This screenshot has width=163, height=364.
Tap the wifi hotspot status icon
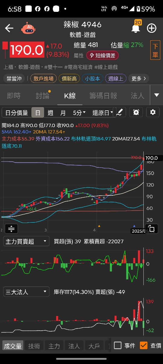coord(114,9)
